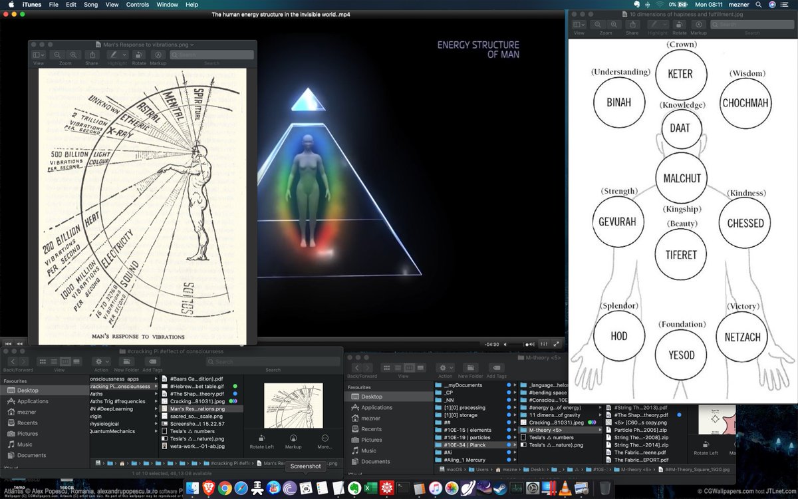Expand #10E-15 | elements folder

[x=515, y=430]
